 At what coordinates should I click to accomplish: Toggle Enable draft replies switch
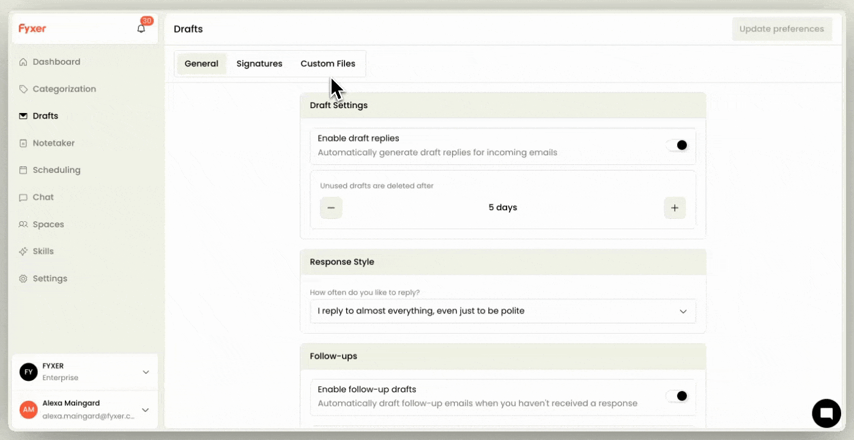point(677,145)
